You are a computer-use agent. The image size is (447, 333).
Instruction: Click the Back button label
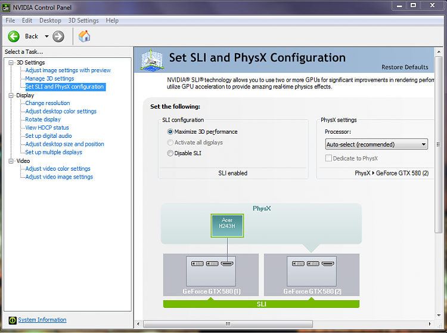pyautogui.click(x=32, y=36)
